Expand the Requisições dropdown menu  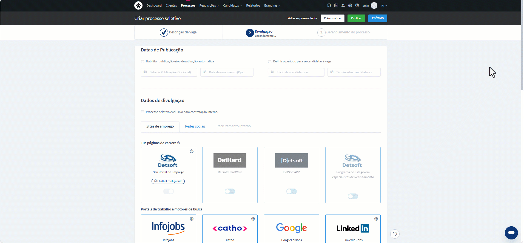coord(209,5)
